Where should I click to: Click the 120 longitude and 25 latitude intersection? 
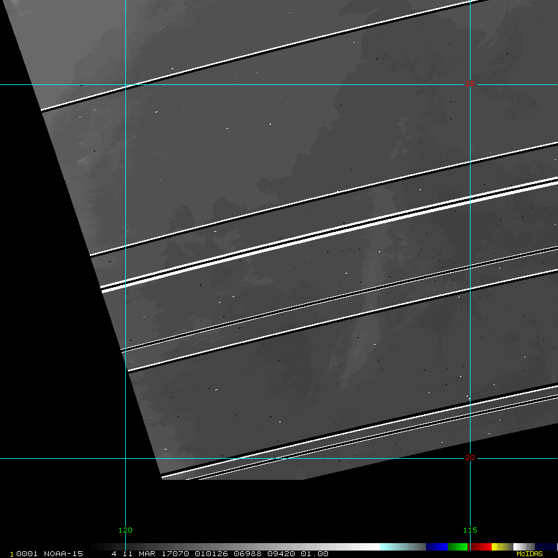pos(126,85)
